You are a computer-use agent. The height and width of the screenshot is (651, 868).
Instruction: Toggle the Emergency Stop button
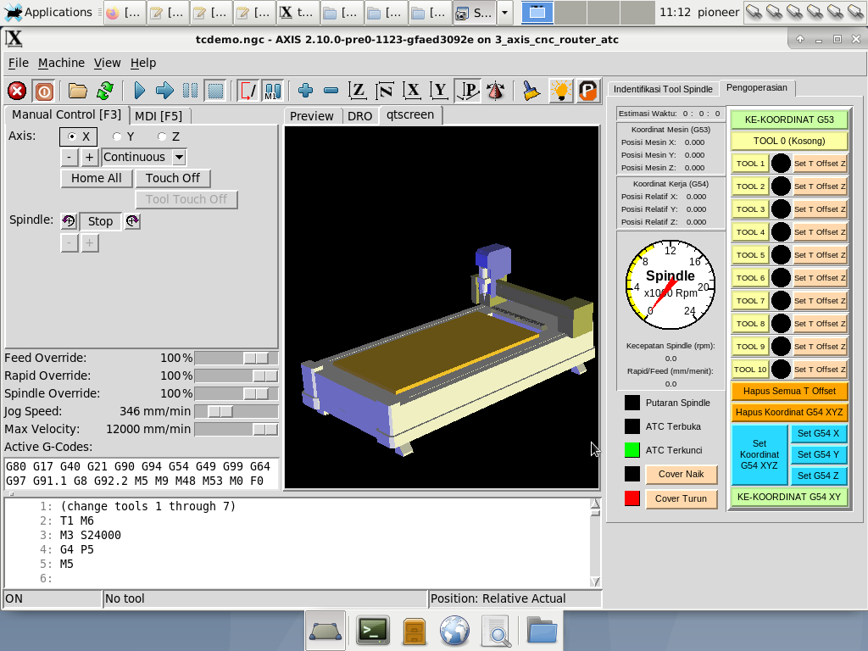17,91
